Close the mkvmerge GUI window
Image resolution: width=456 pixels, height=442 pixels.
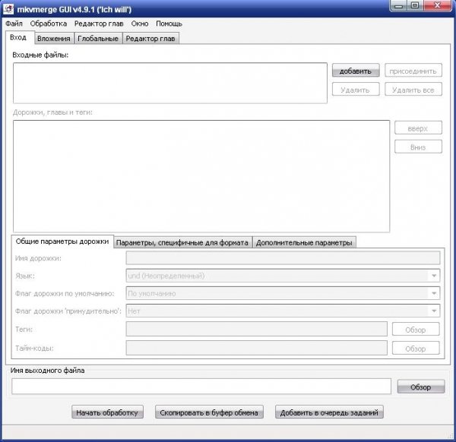438,6
